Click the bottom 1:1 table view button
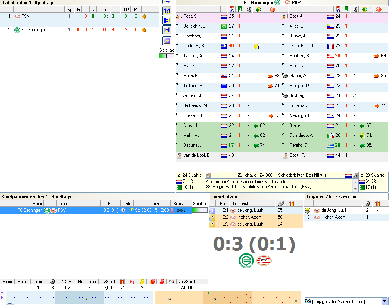The image size is (389, 305). click(x=167, y=30)
